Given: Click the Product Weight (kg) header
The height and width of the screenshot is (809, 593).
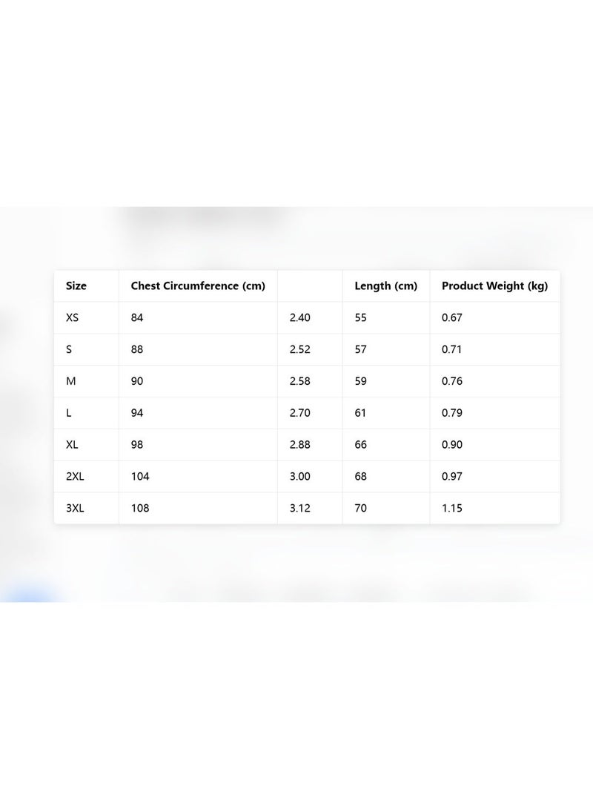Looking at the screenshot, I should (494, 285).
